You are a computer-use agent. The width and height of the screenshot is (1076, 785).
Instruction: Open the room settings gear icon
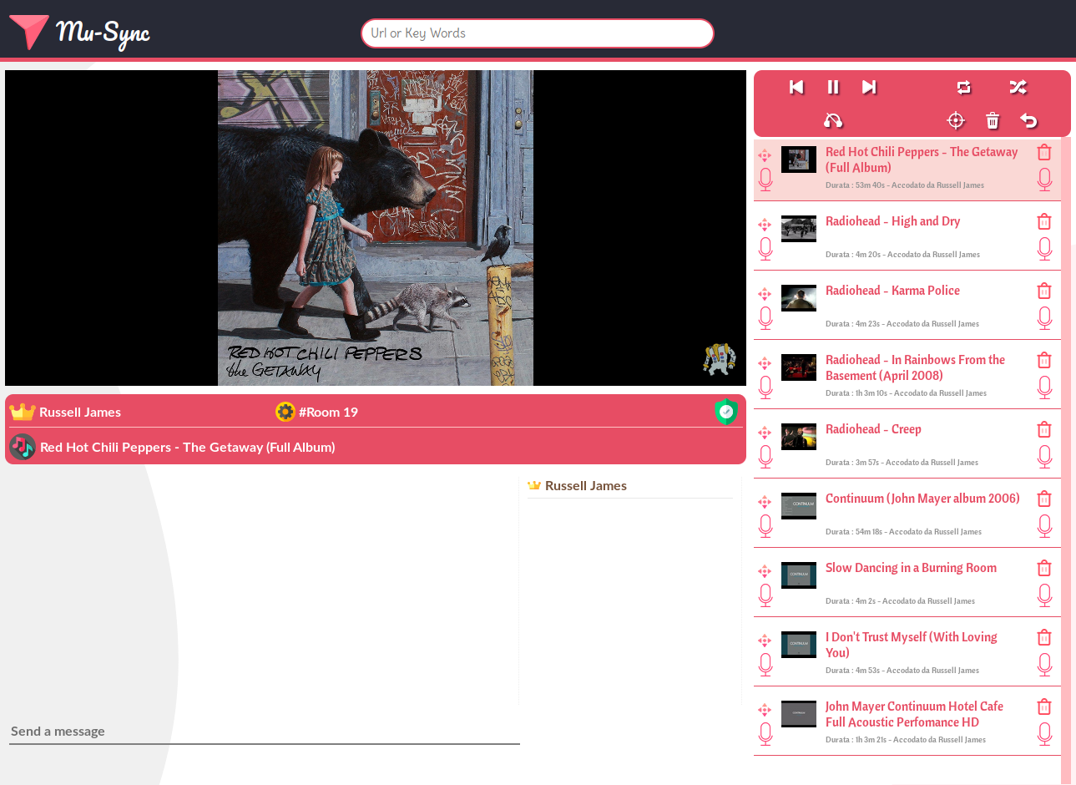tap(285, 412)
